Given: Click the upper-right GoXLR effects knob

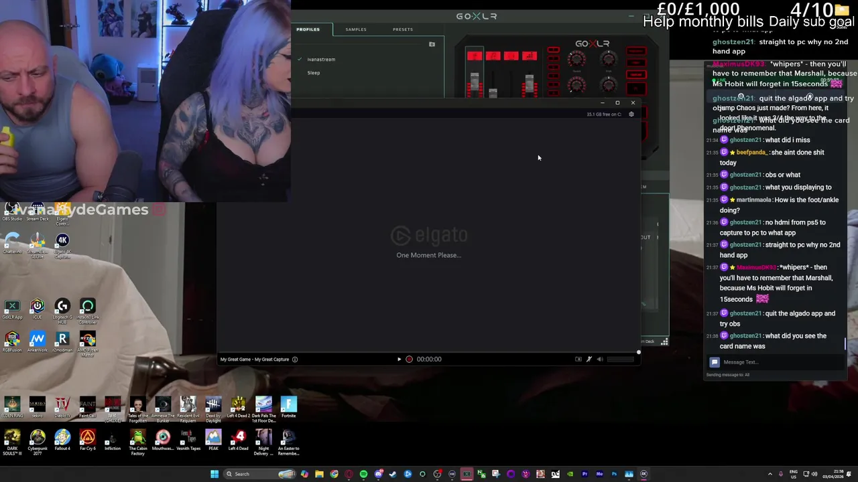Looking at the screenshot, I should (608, 61).
